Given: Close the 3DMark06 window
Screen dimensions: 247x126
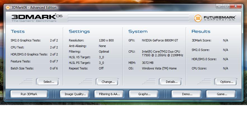Looking at the screenshot, I should 236,6.
